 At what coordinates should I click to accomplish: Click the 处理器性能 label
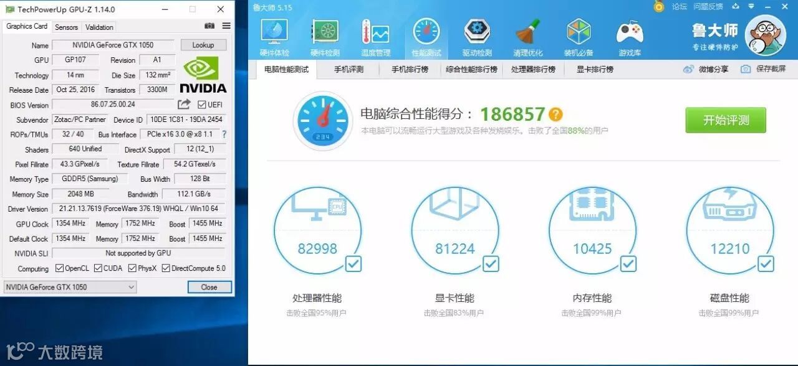(317, 298)
